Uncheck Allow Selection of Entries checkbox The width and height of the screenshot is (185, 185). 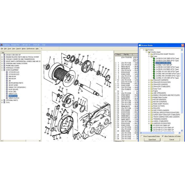163,136
